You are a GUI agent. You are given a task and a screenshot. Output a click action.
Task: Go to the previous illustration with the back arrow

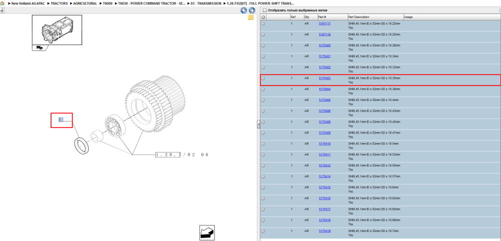coord(244,10)
